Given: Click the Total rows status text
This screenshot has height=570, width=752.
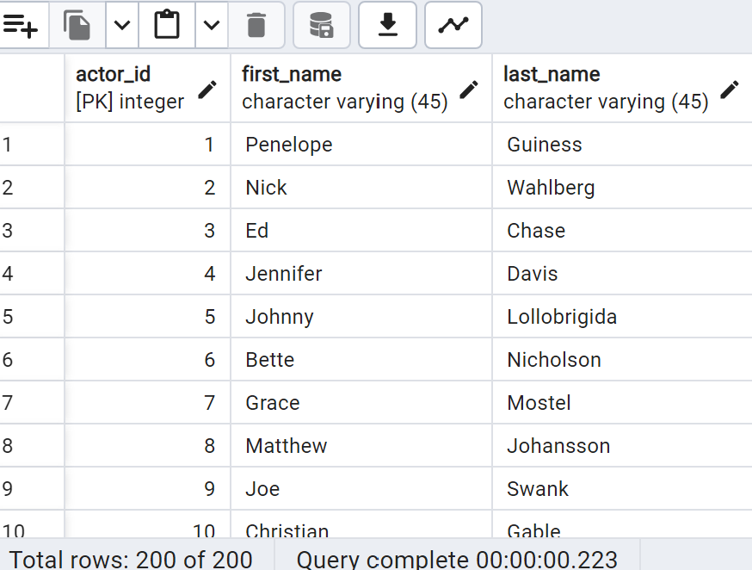Looking at the screenshot, I should click(x=131, y=560).
